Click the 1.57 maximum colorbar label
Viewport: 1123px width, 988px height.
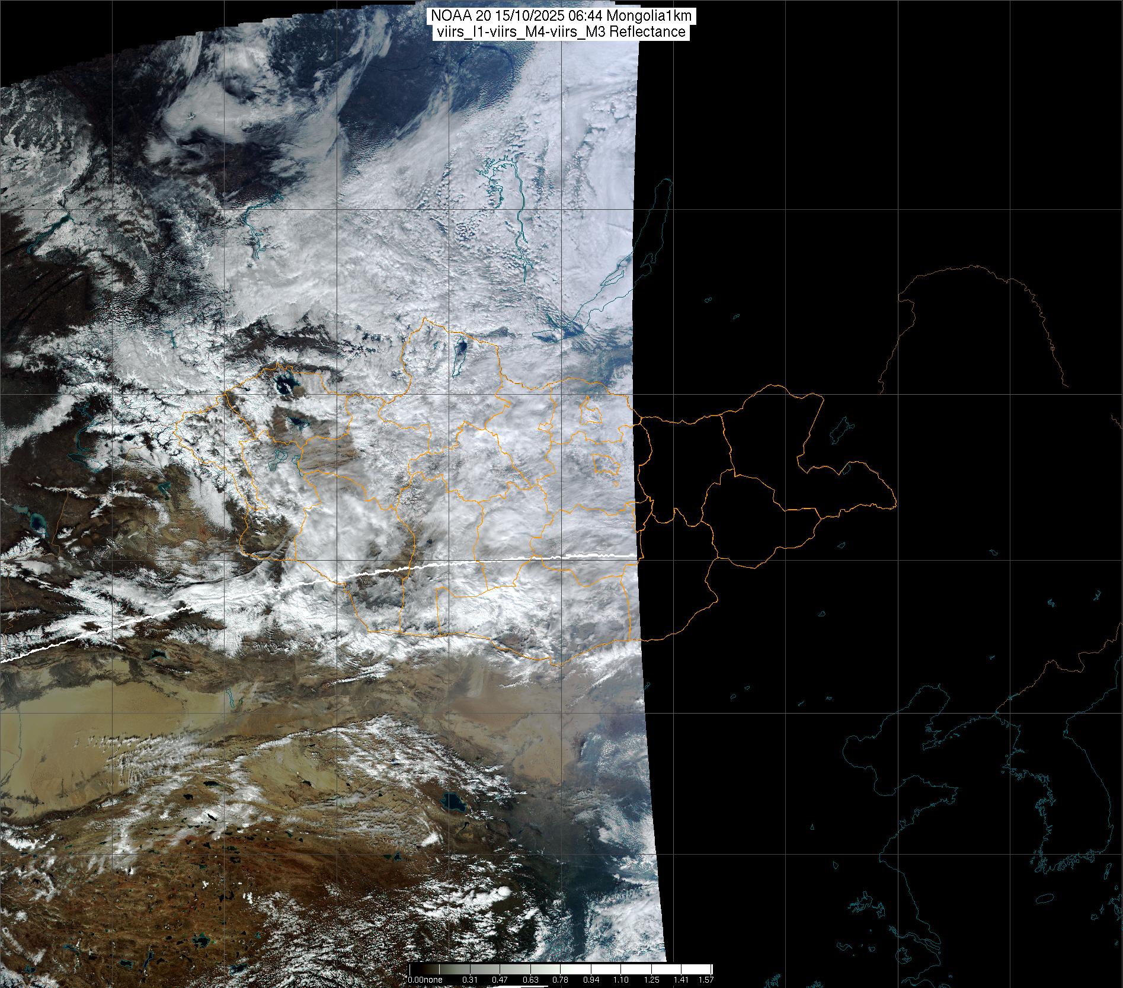tap(705, 980)
